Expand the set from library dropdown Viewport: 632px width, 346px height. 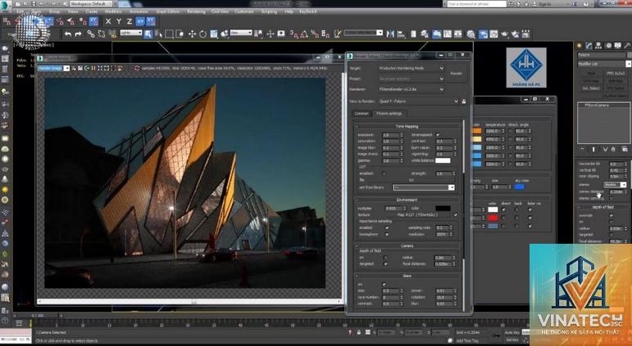tap(424, 187)
